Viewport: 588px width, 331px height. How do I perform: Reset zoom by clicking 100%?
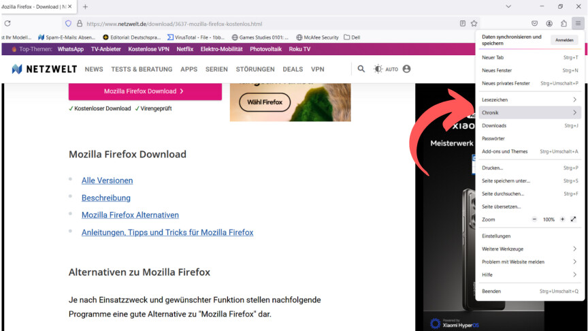(x=549, y=219)
